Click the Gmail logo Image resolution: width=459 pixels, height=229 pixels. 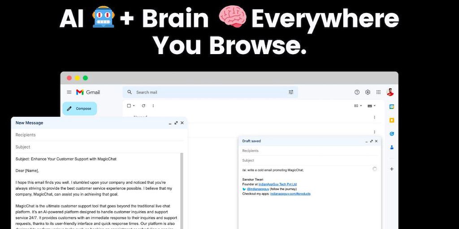tap(88, 92)
